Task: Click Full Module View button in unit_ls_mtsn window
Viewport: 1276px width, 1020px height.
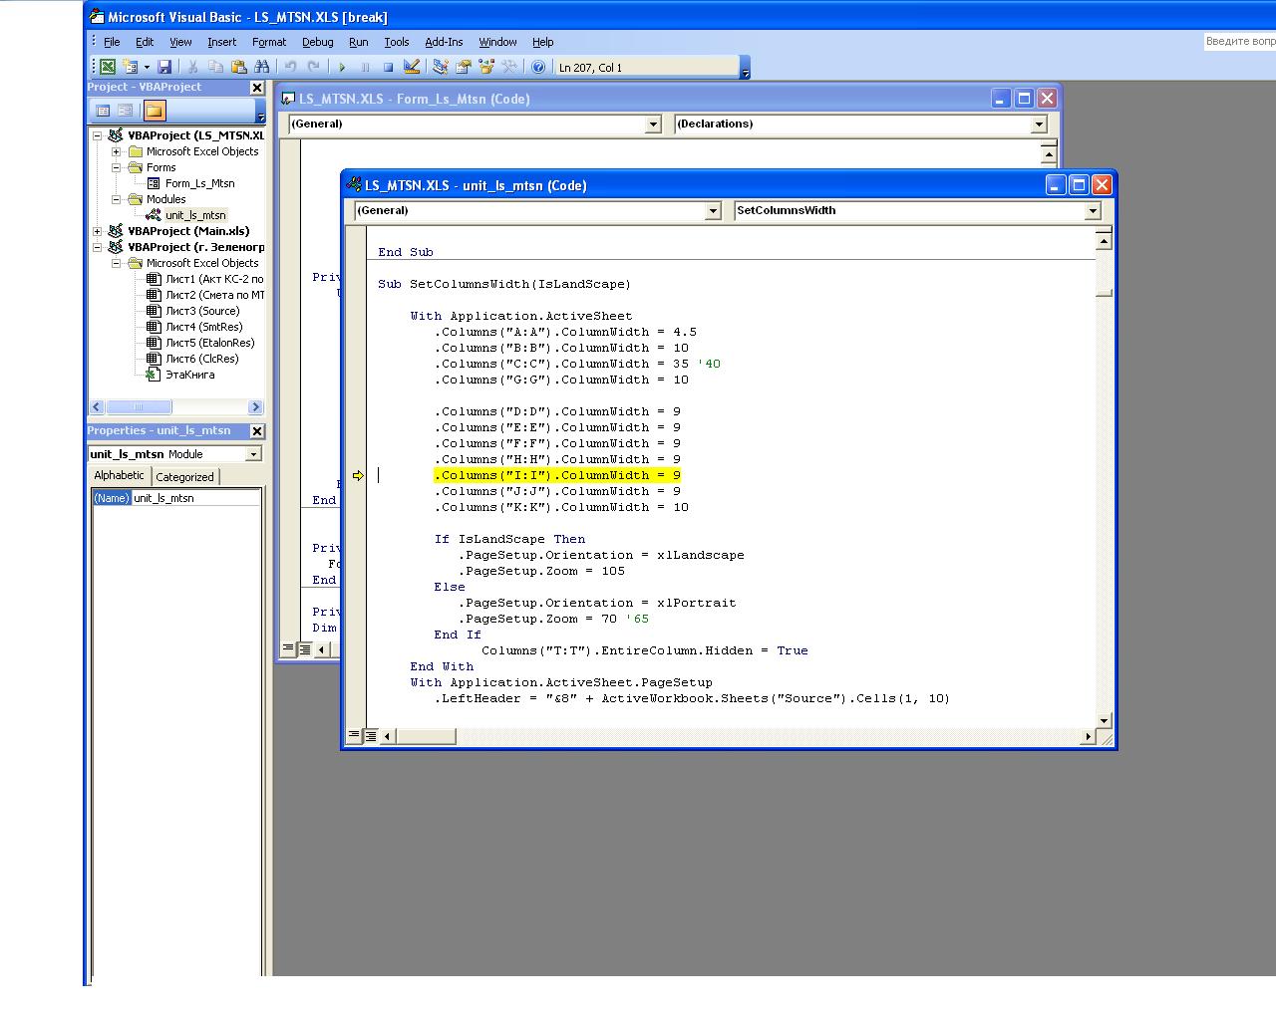Action: [370, 735]
